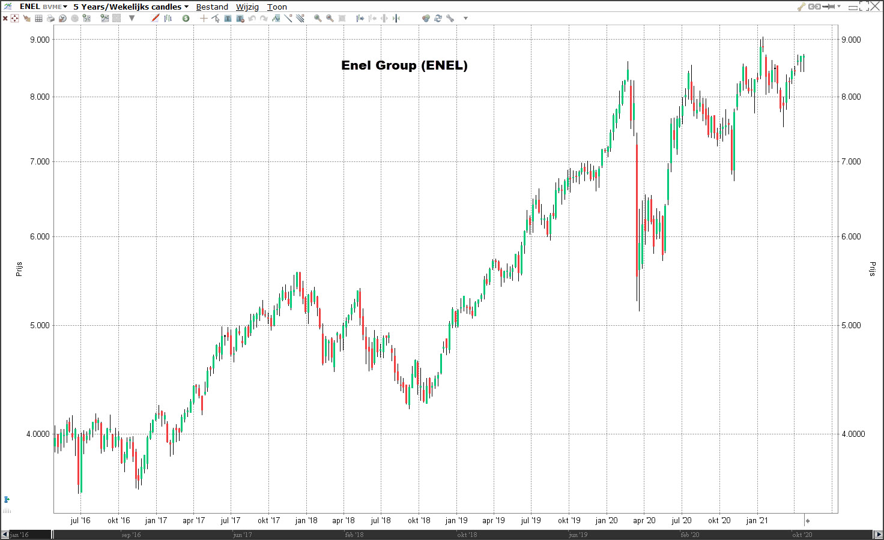Image resolution: width=884 pixels, height=540 pixels.
Task: Click the bar chart style icon
Action: 168,19
